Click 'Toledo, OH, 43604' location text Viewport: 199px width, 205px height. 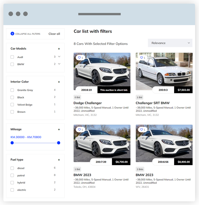click(x=85, y=187)
